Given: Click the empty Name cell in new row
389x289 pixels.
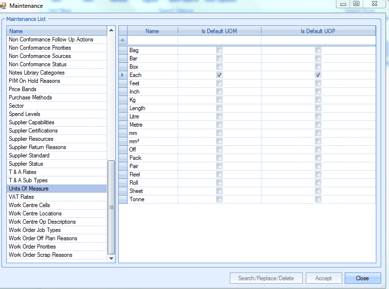Looking at the screenshot, I should (x=152, y=40).
